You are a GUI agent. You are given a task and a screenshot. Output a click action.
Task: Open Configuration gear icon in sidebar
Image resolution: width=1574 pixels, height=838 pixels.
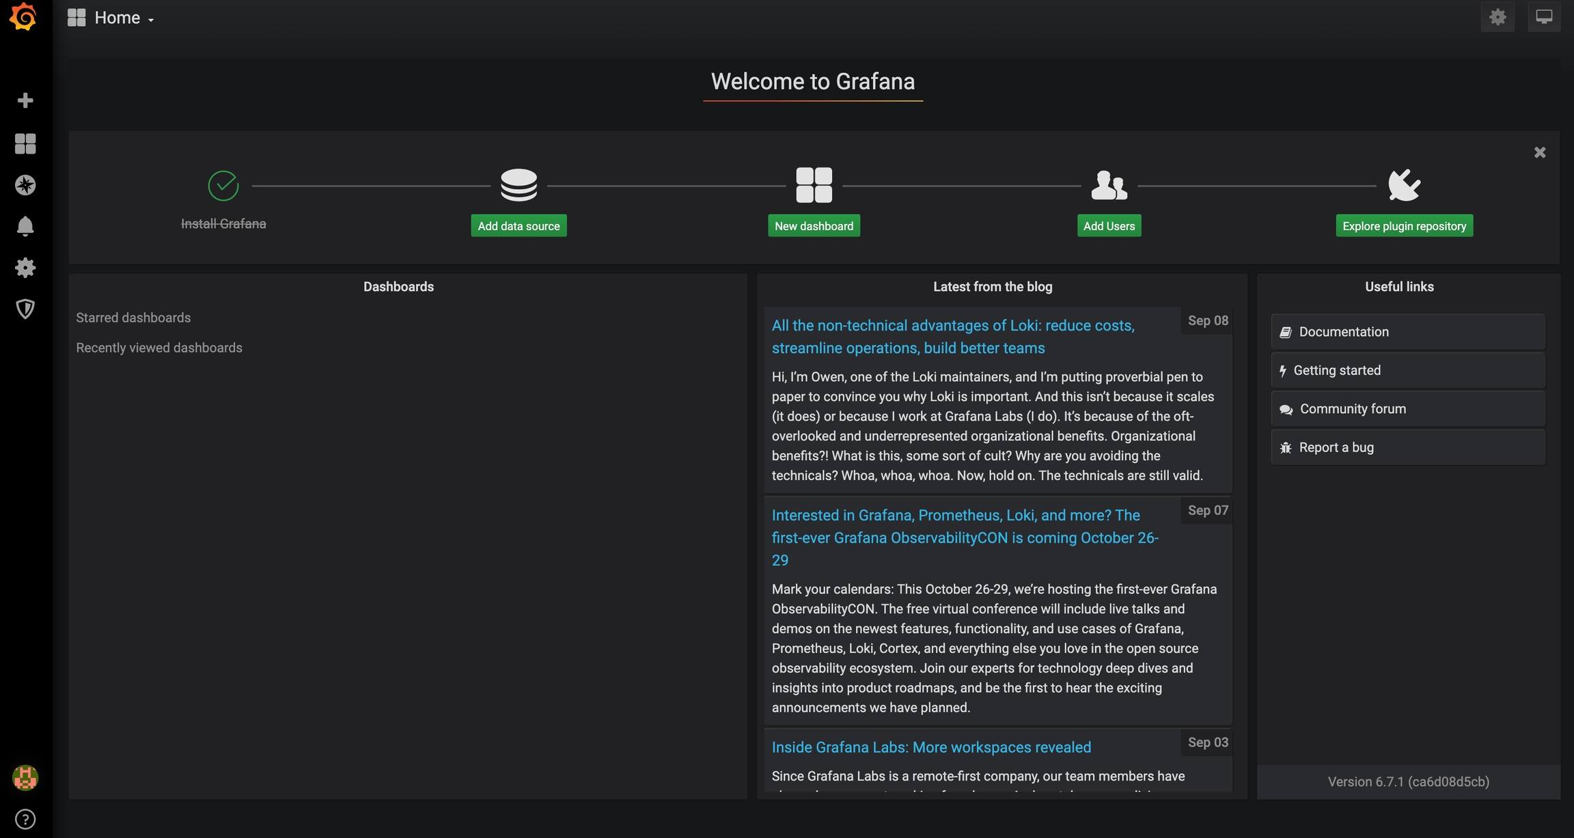point(25,268)
